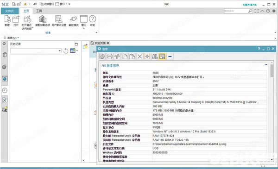The width and height of the screenshot is (278, 169).
Task: Expand the arrow beside the star icon
Action: tap(30, 4)
